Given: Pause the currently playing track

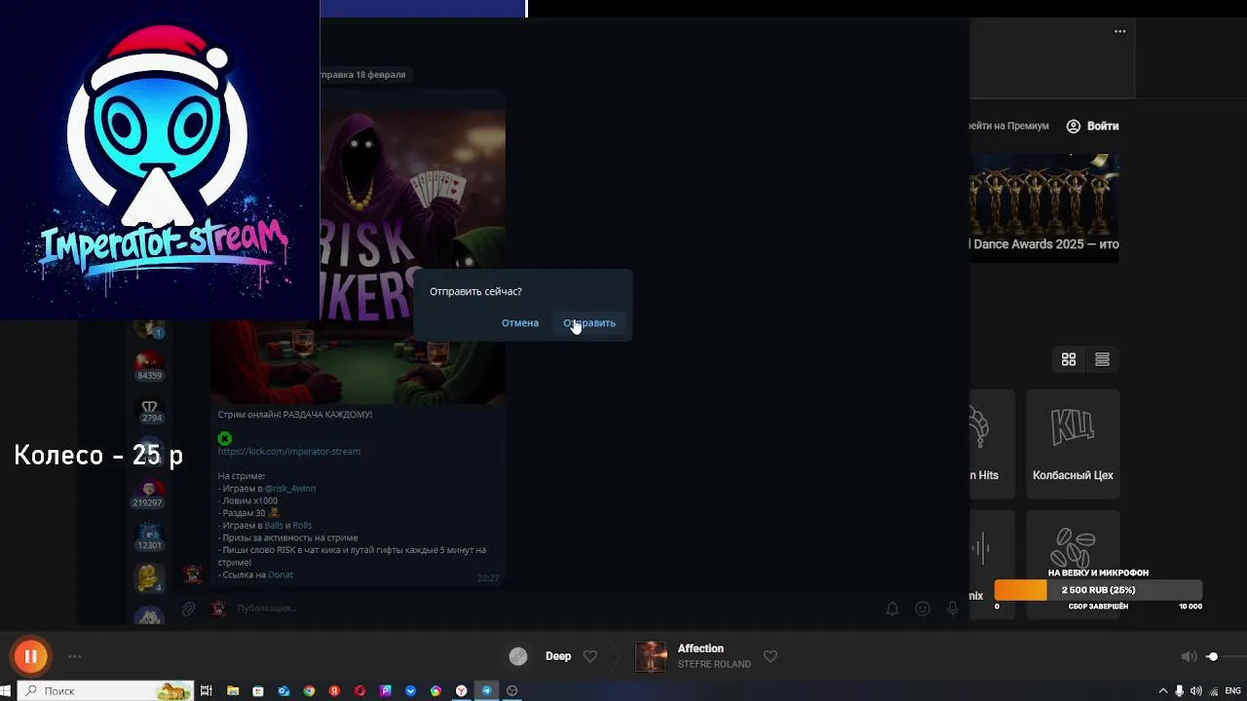Looking at the screenshot, I should pyautogui.click(x=30, y=656).
